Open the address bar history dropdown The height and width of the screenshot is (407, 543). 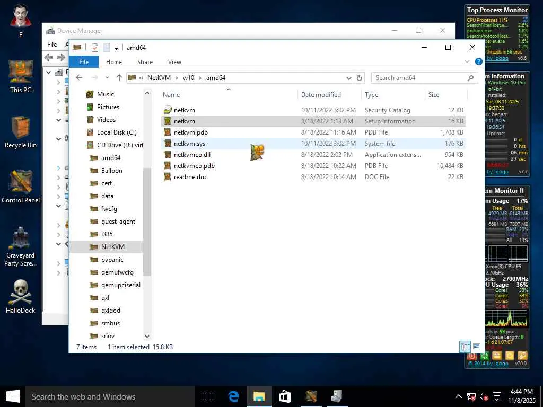coord(349,78)
